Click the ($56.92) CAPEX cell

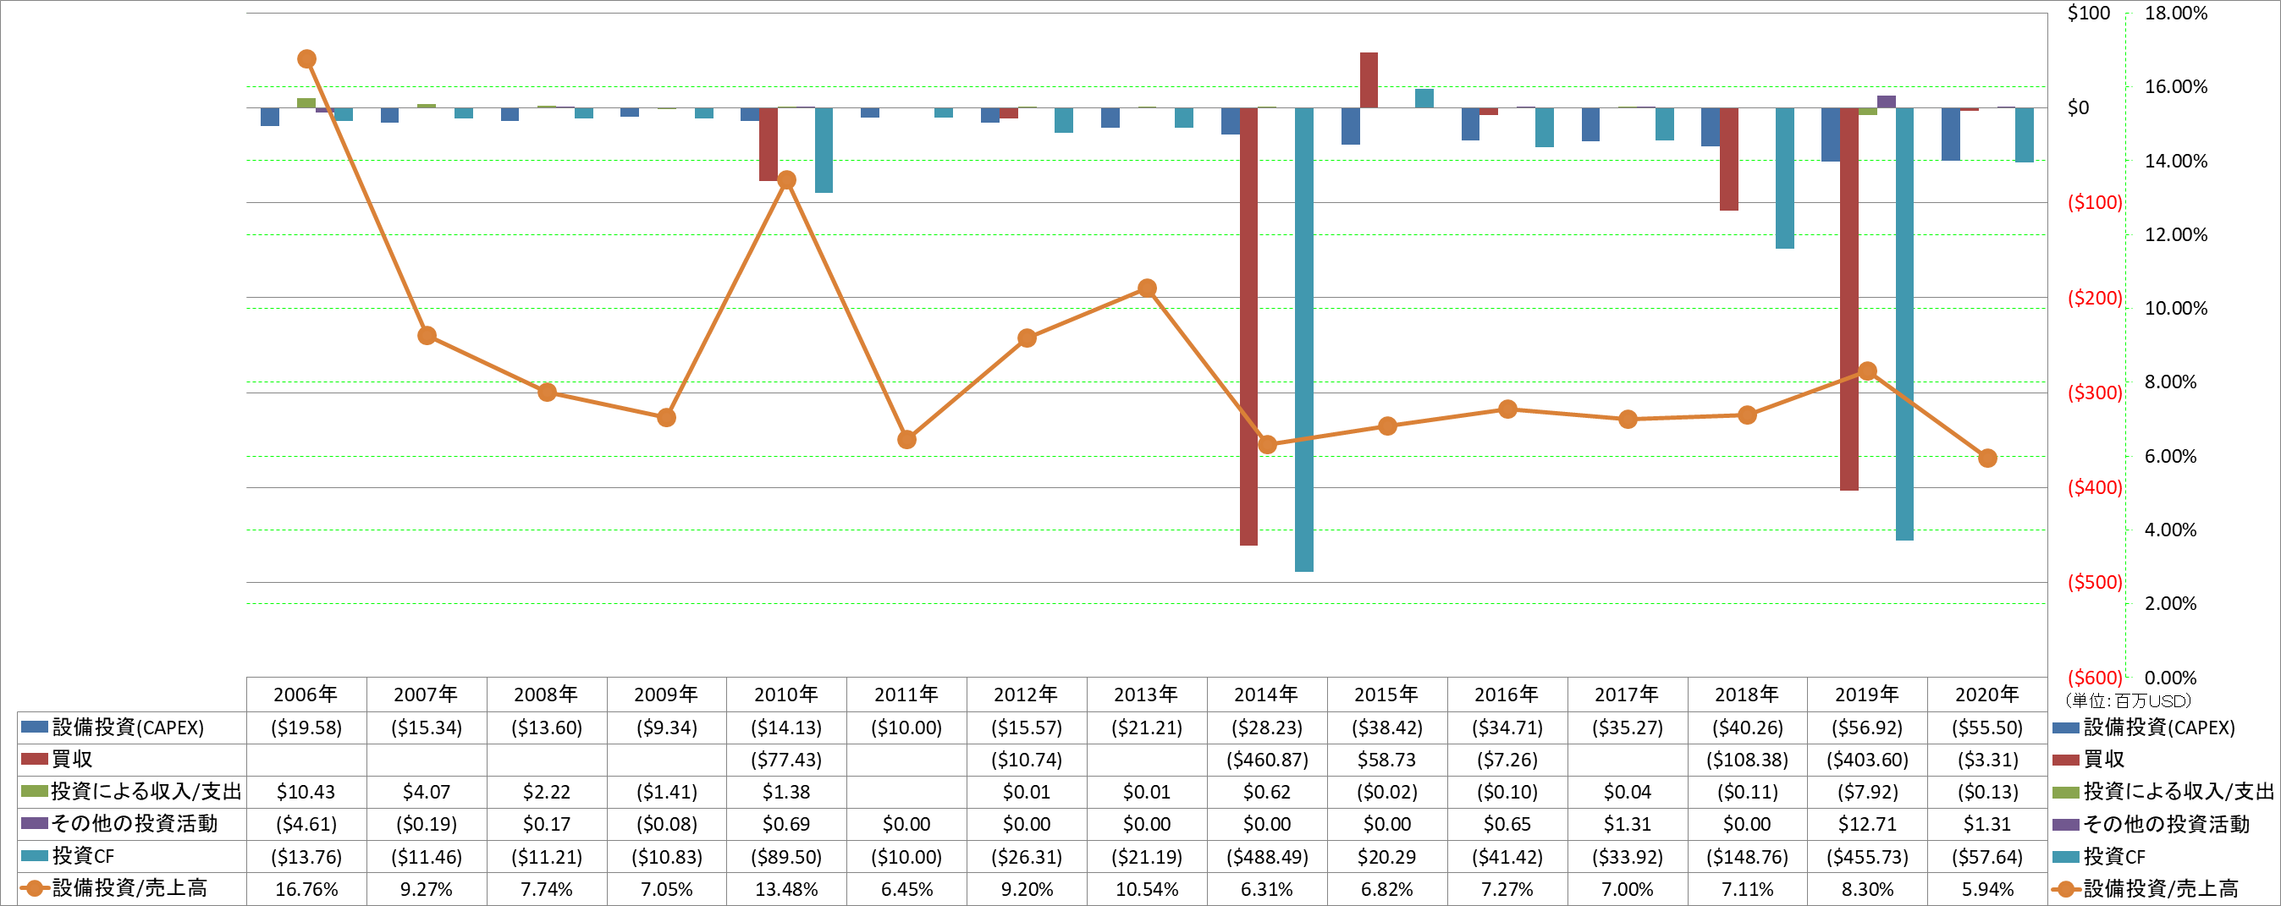[1866, 728]
